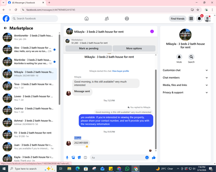Expand Media, files and links section
The width and height of the screenshot is (216, 172).
tap(185, 85)
